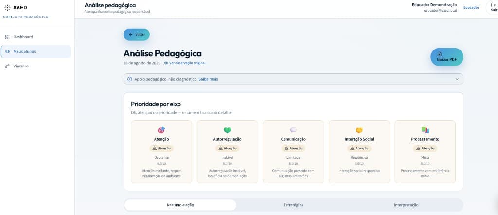
Task: Click Interação social responsiva description
Action: [359, 171]
